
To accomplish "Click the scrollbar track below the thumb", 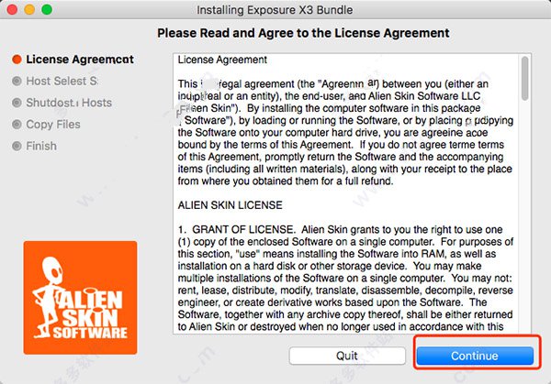I will click(x=524, y=217).
